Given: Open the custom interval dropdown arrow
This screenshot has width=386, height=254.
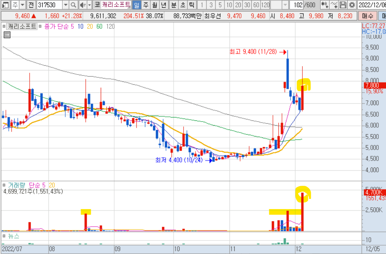Looking at the screenshot, I should click(285, 5).
